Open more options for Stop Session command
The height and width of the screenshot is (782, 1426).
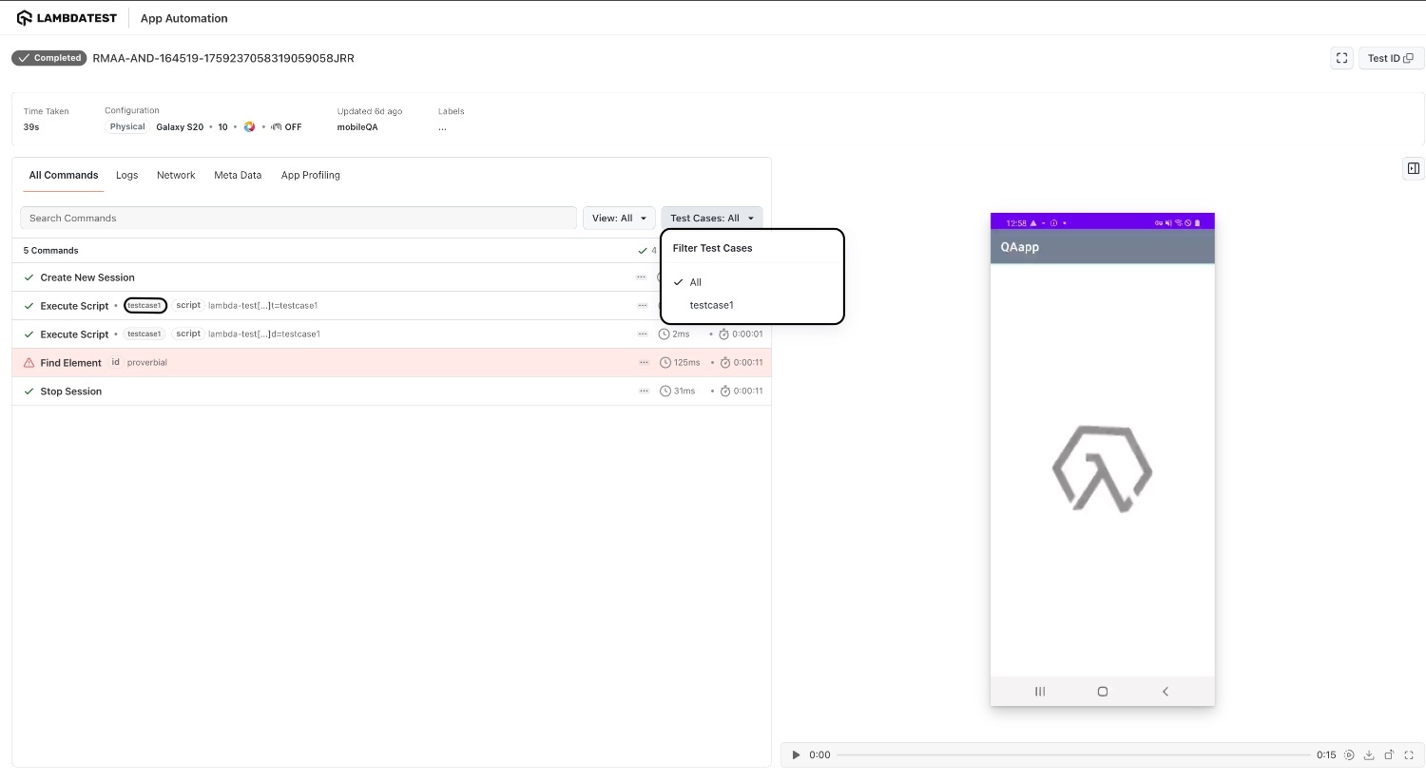click(644, 391)
